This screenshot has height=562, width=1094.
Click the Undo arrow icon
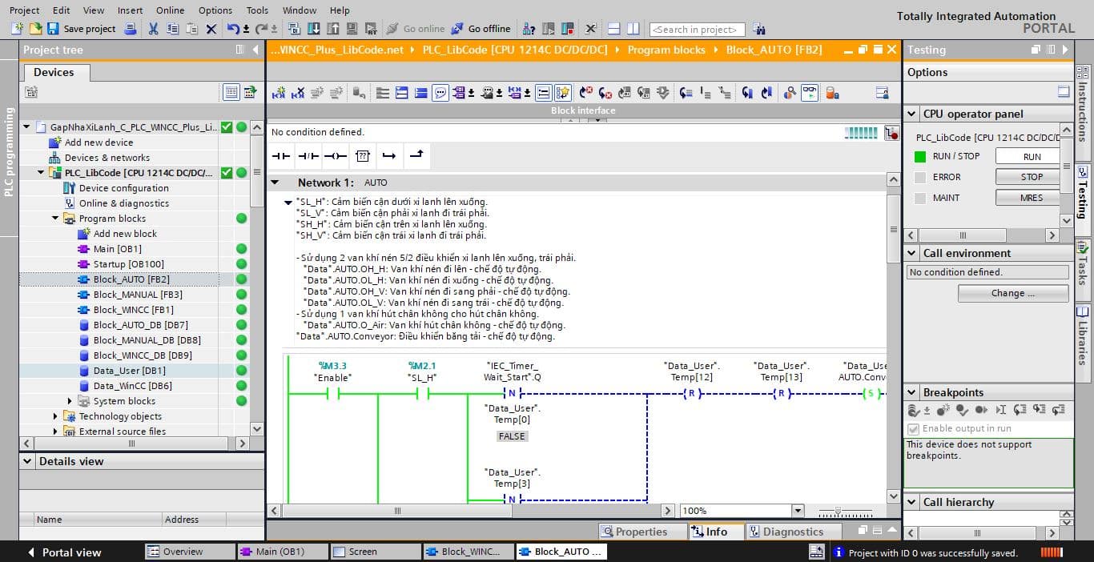pos(232,29)
